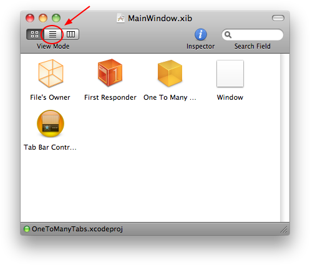The width and height of the screenshot is (310, 265).
Task: Click the green zoom window button
Action: point(56,18)
